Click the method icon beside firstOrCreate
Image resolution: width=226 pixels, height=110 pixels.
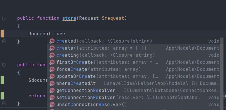[x=52, y=62]
